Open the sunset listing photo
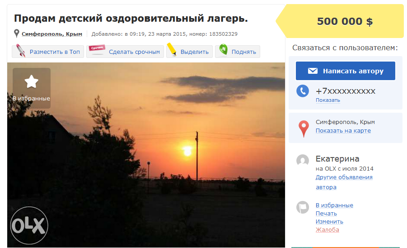407x248 pixels. tap(146, 155)
